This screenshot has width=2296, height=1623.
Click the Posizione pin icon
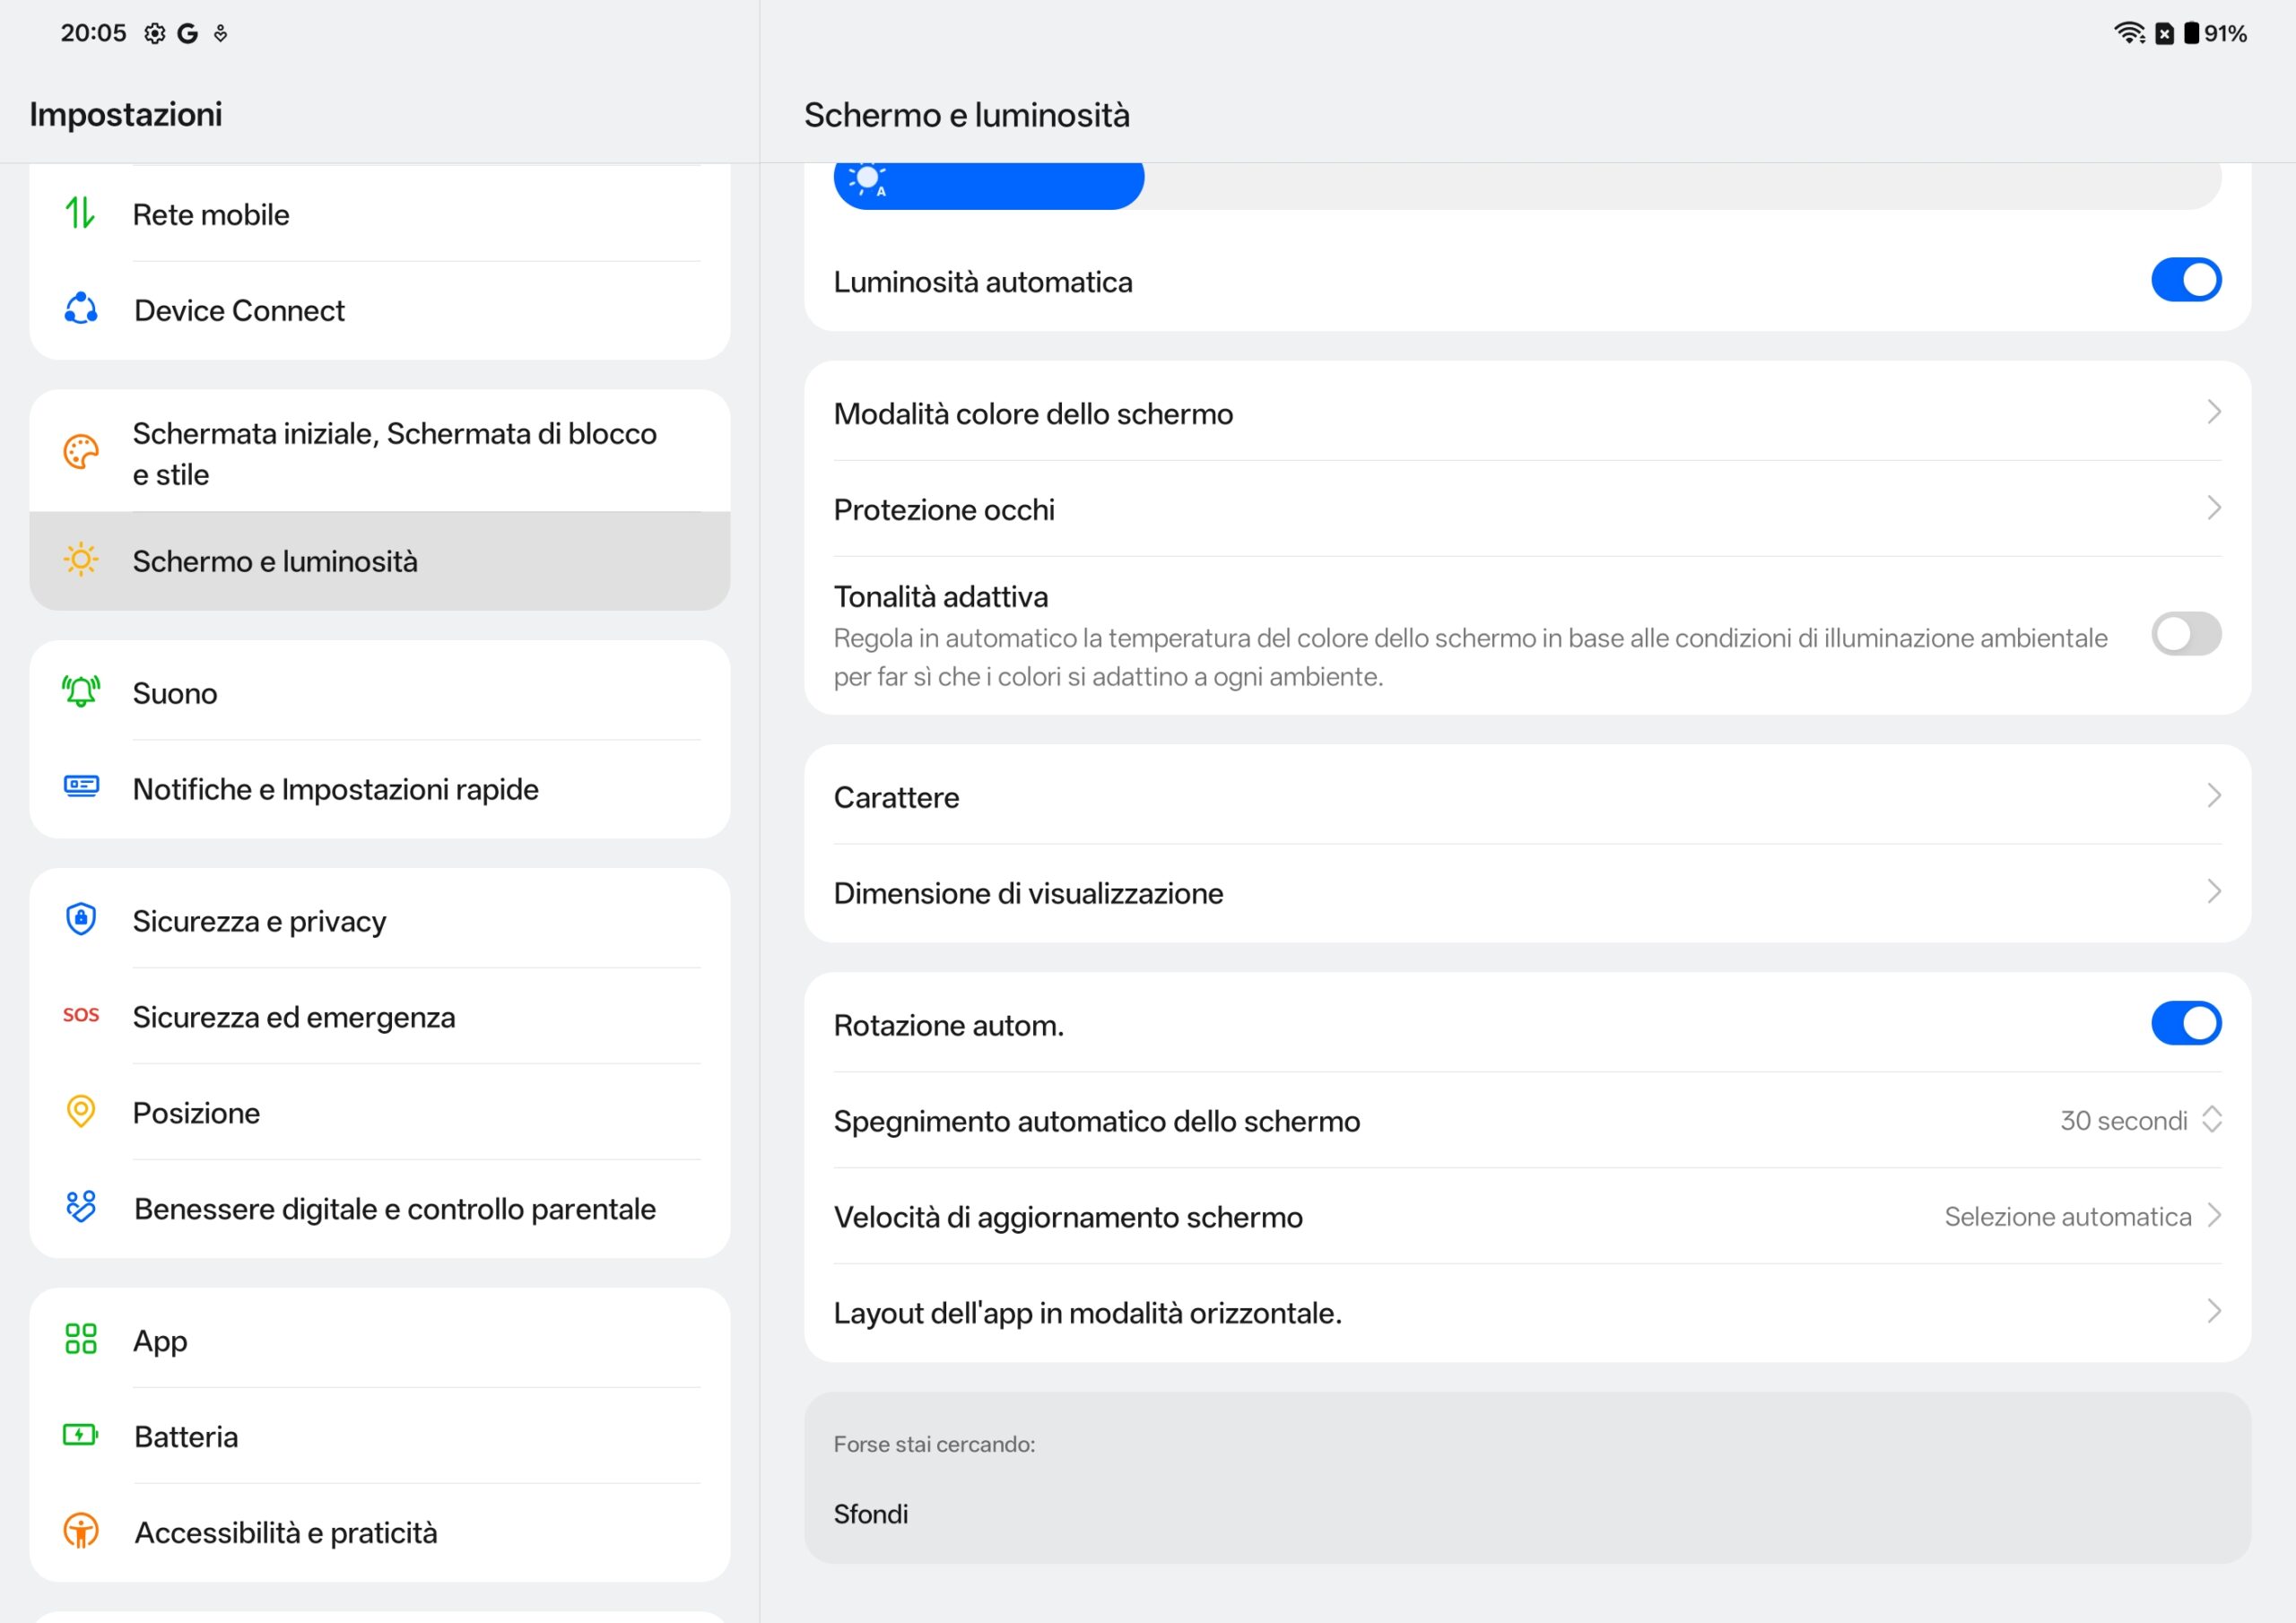(81, 1111)
